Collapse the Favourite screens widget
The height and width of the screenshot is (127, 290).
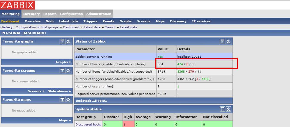(x=68, y=70)
